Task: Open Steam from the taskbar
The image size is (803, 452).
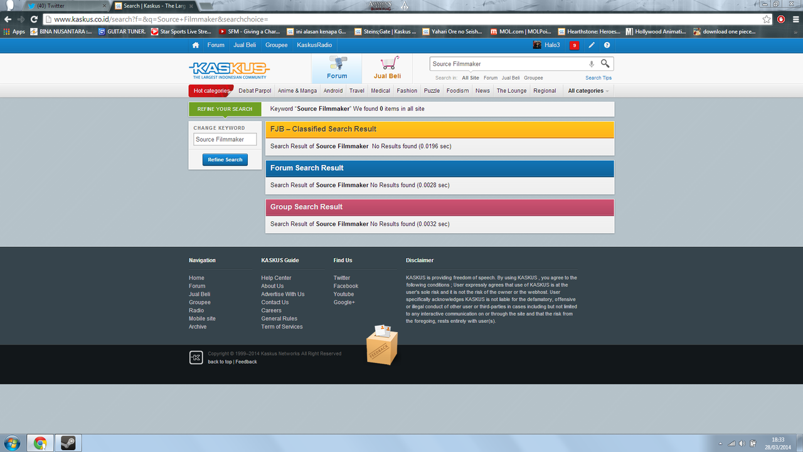Action: [67, 443]
